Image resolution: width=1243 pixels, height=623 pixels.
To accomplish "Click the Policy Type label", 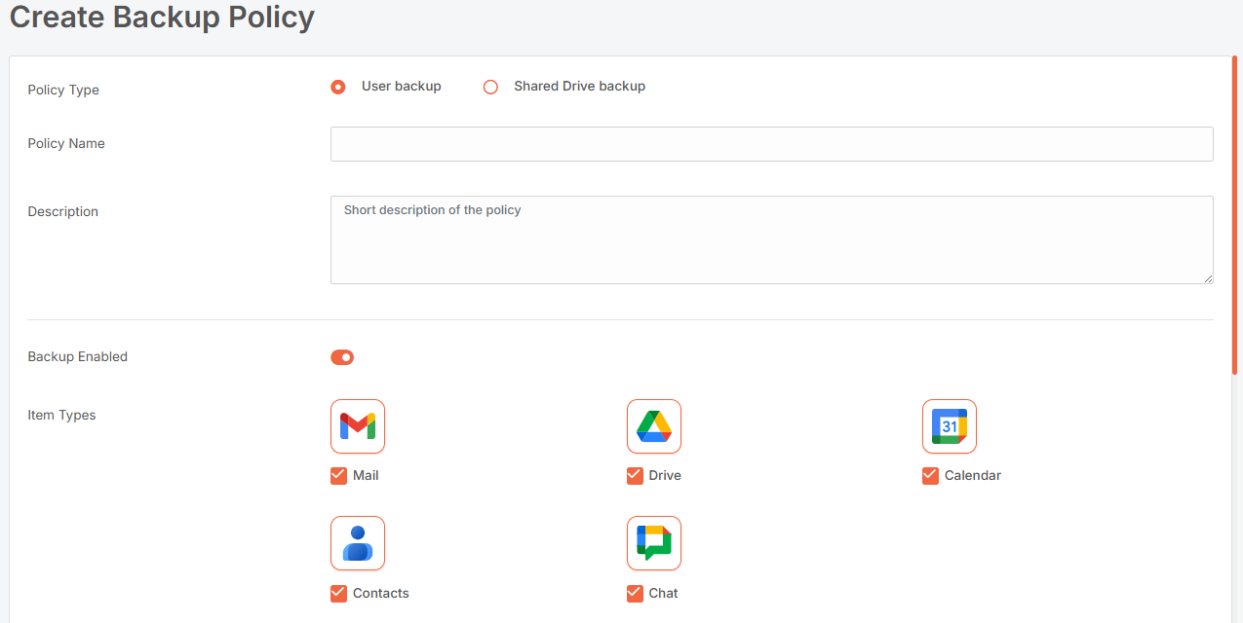I will 63,90.
